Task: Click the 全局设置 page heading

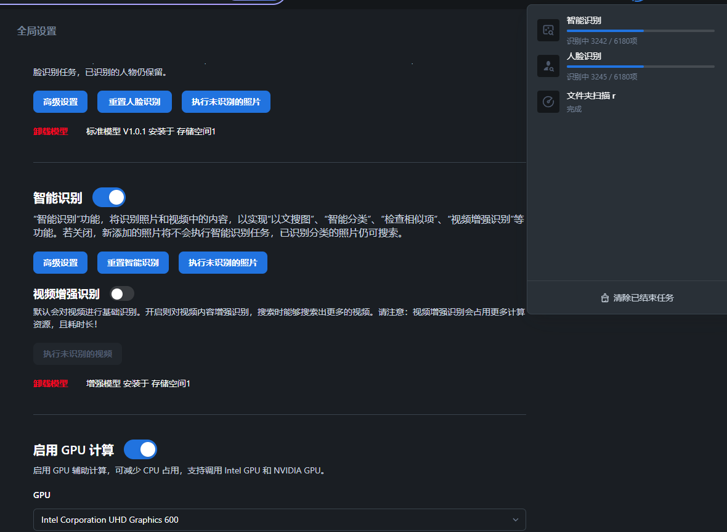Action: pos(36,31)
